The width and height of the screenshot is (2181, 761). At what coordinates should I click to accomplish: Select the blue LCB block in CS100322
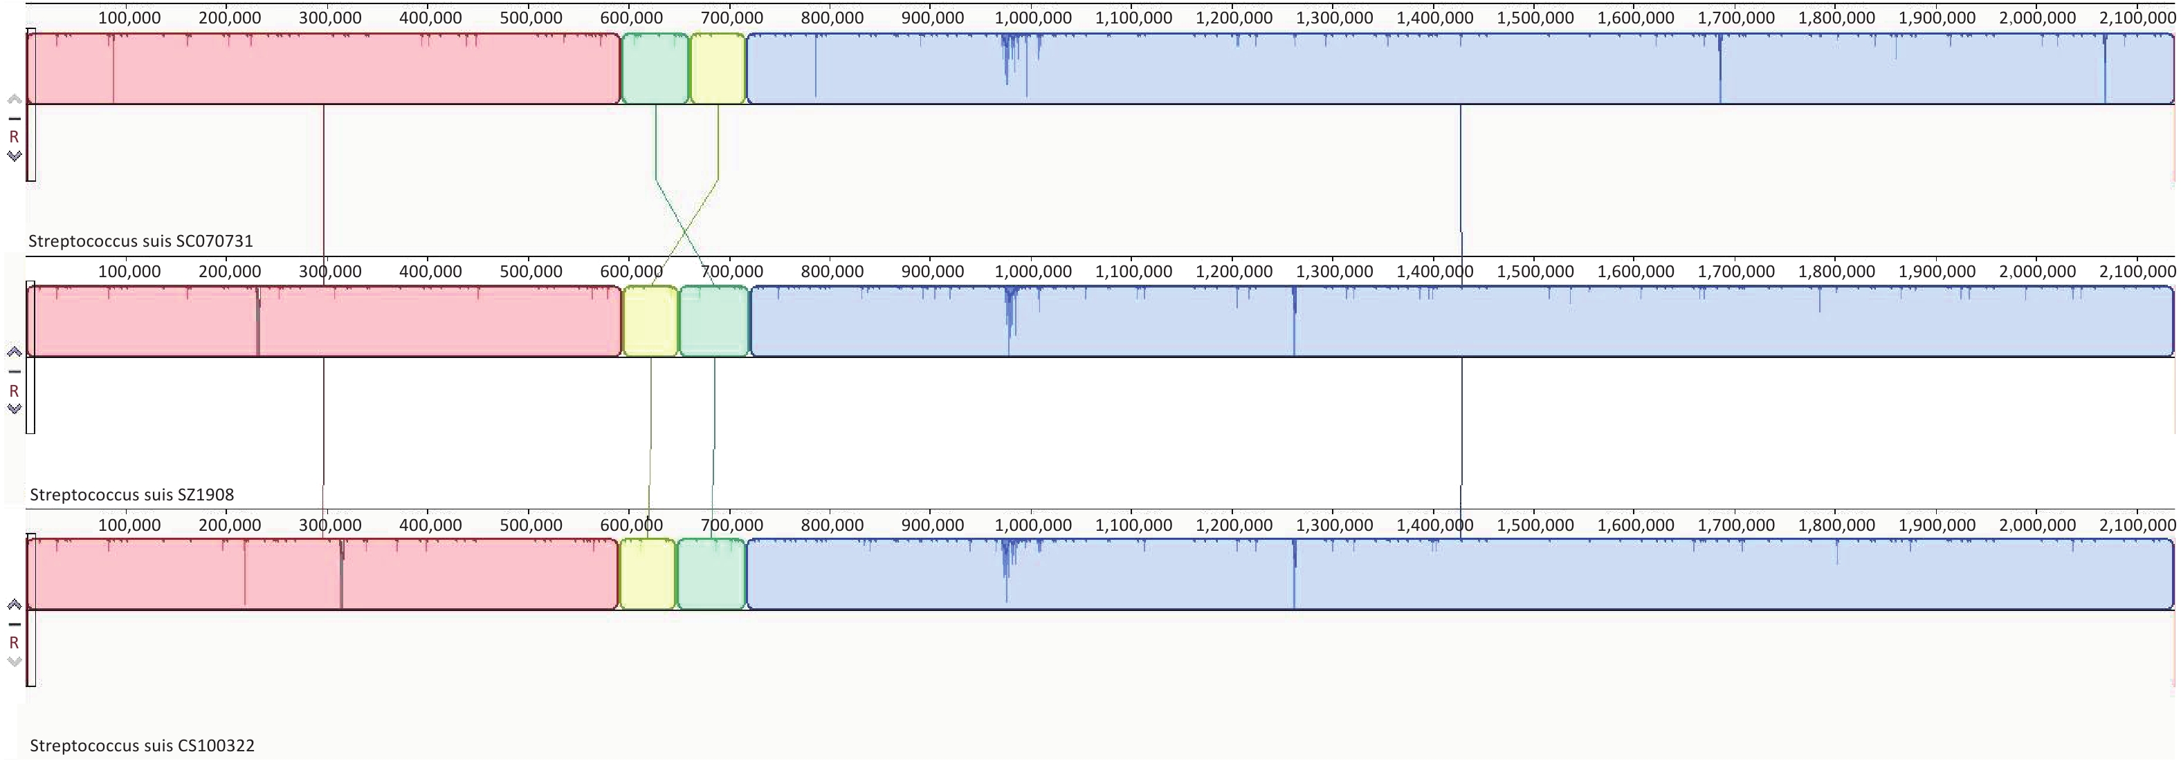click(x=1461, y=574)
